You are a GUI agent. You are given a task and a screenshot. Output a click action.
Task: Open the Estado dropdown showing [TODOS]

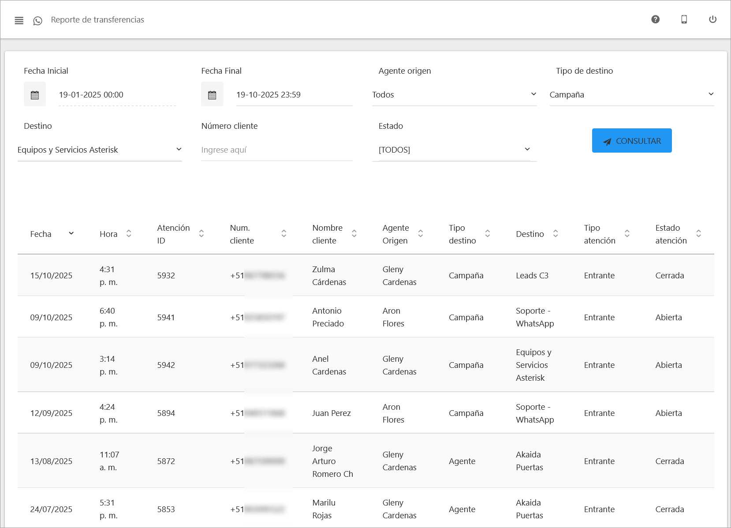tap(454, 150)
